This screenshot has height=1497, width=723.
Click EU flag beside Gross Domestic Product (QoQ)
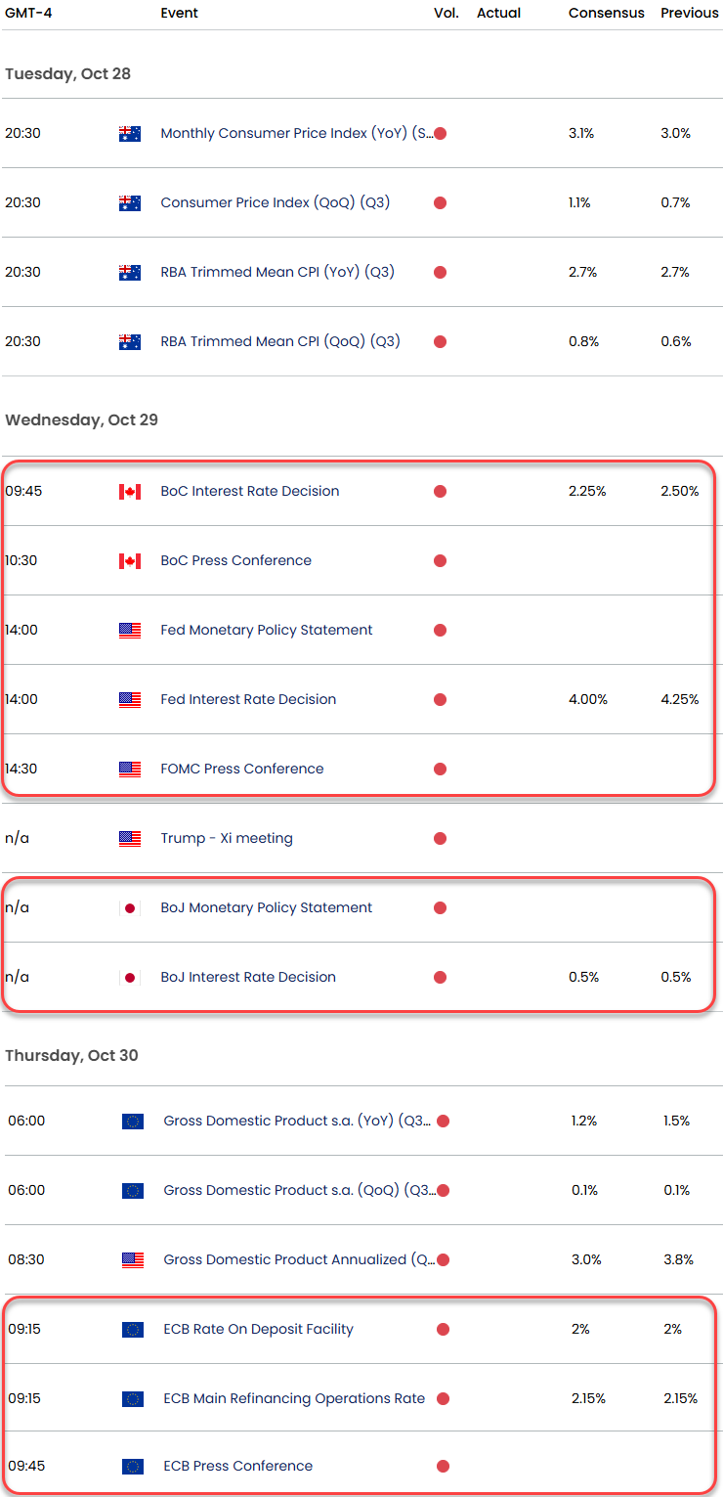pos(132,1191)
